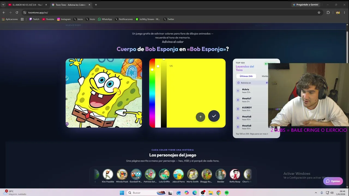Open OBS Studio from the taskbar
349x196 pixels.
pos(203,193)
